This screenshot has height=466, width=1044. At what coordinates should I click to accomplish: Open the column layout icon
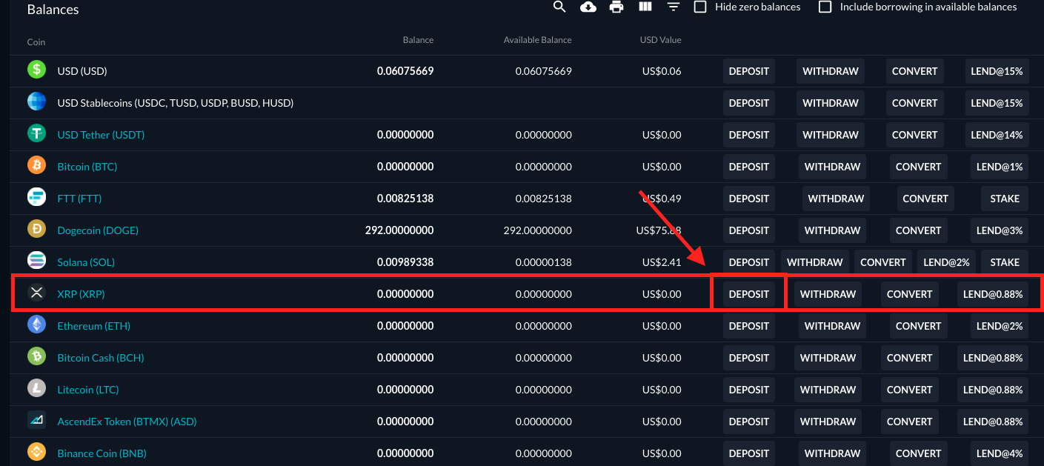click(x=645, y=7)
